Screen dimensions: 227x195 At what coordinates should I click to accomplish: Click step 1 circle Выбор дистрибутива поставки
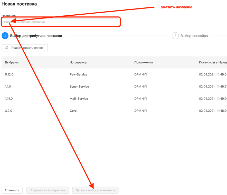[x=5, y=36]
